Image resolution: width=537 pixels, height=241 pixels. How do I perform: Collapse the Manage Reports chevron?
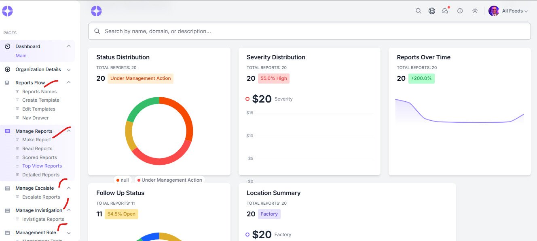(69, 131)
